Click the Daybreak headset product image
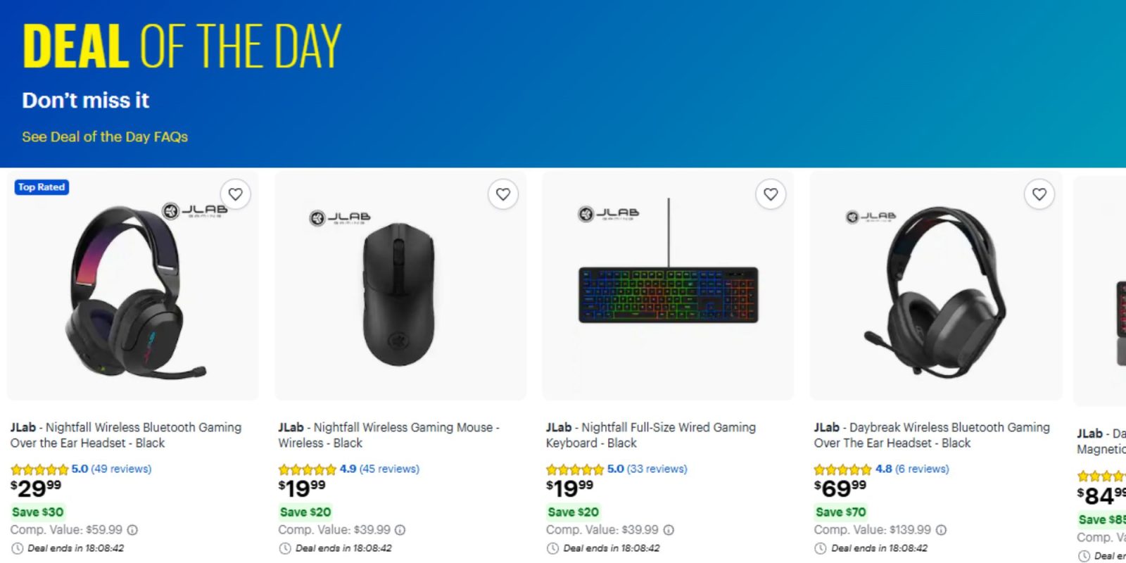1126x563 pixels. pyautogui.click(x=936, y=286)
